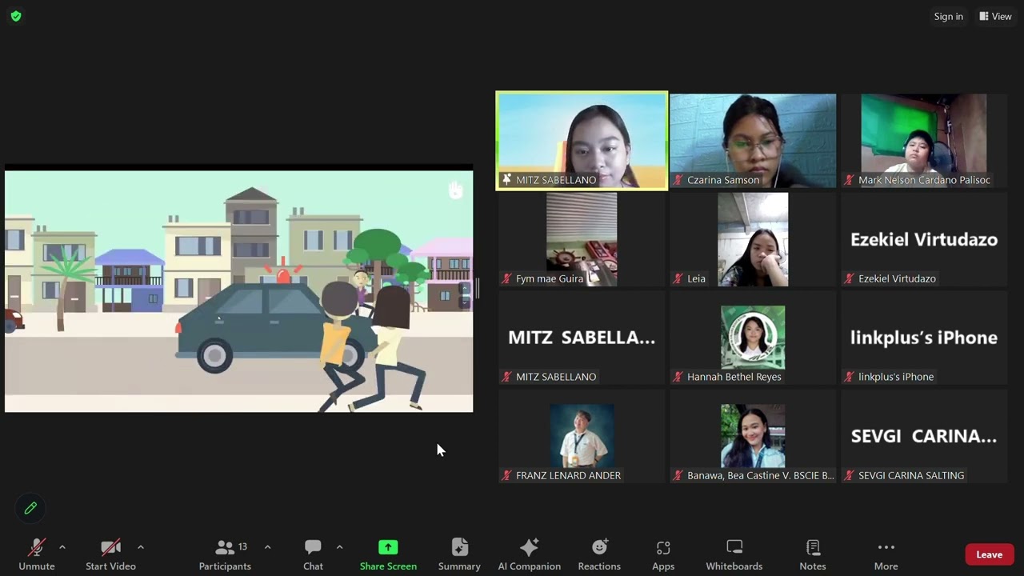Image resolution: width=1024 pixels, height=576 pixels.
Task: Select Leia video tile
Action: pos(753,239)
